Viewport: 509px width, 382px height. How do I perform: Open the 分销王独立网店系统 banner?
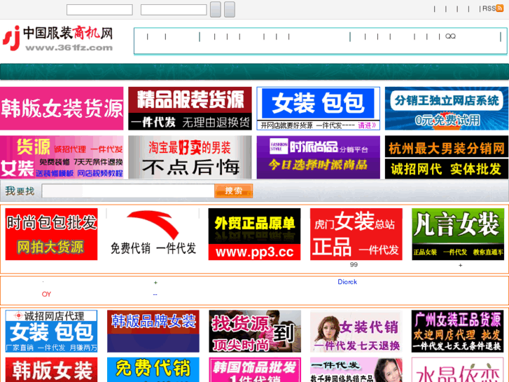click(447, 108)
